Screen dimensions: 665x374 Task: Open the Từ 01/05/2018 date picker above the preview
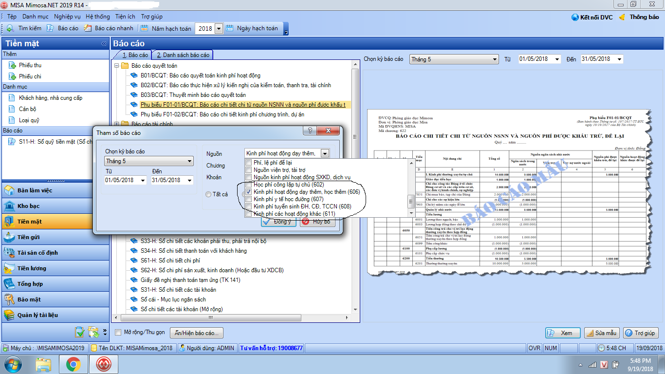556,59
